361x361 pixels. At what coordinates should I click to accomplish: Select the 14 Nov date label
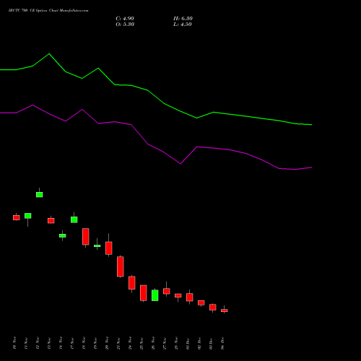pos(61,343)
